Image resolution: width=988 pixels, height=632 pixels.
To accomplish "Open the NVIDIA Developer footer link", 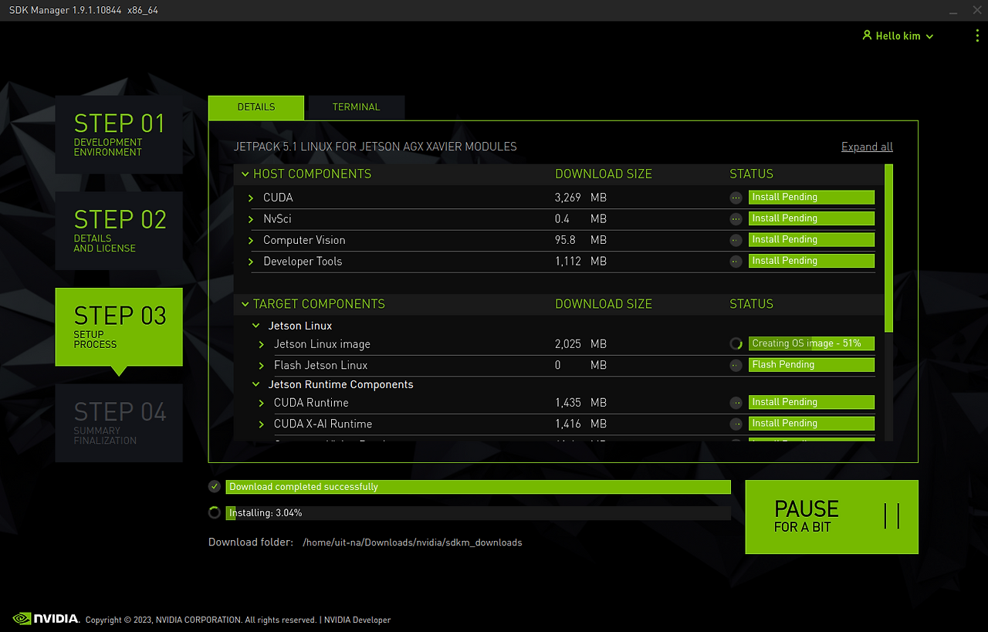I will (x=357, y=620).
